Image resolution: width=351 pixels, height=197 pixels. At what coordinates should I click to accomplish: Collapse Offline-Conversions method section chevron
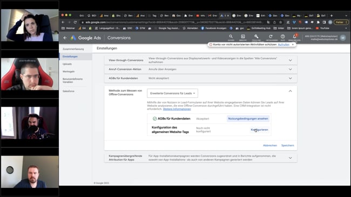click(x=291, y=91)
